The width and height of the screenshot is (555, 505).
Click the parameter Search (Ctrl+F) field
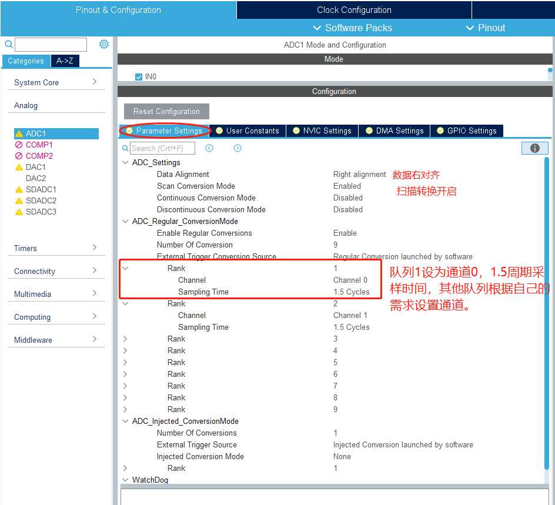(x=162, y=148)
